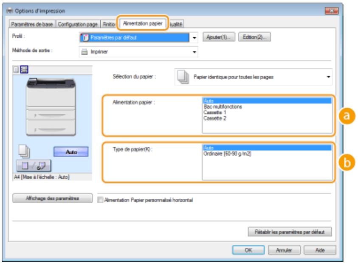Viewport: 358px width, 263px height.
Task: Close the Options d'impression dialog
Action: click(x=332, y=11)
